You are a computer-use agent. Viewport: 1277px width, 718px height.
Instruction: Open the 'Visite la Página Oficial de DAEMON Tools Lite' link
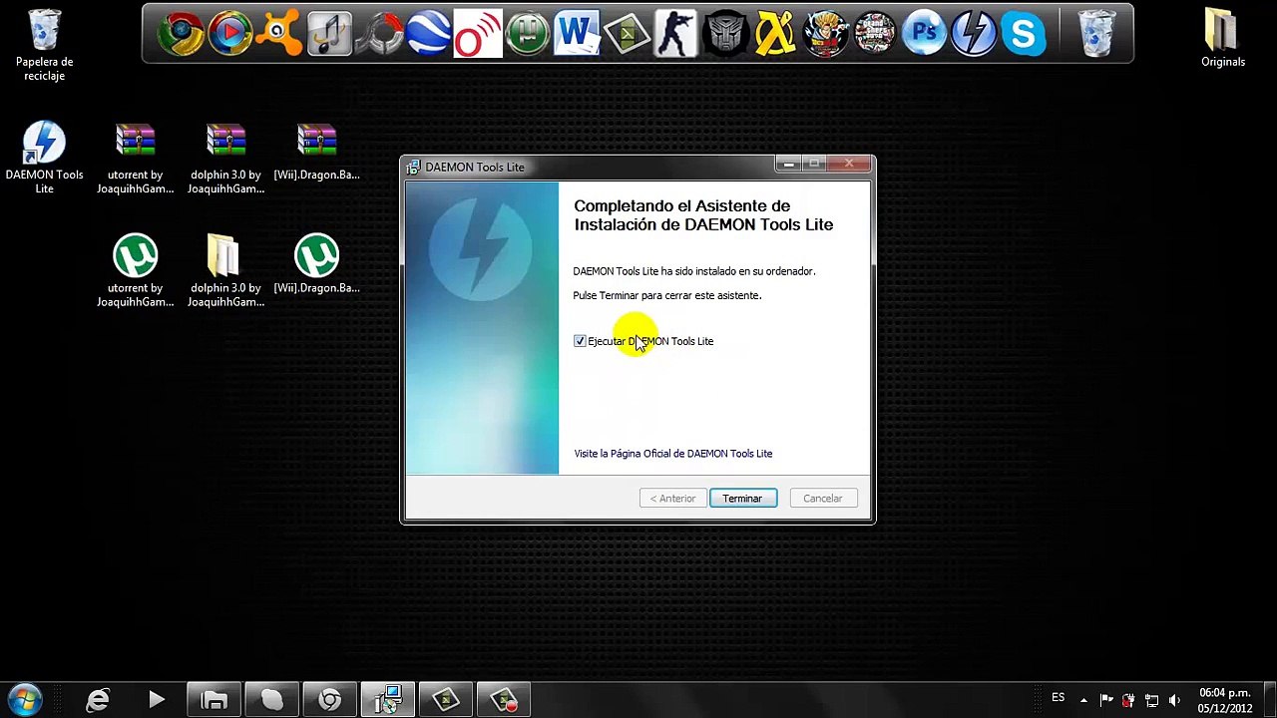click(x=672, y=454)
